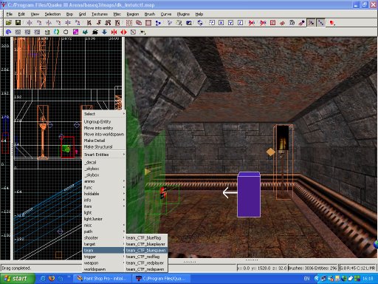
Task: Choose Ungroup Entity from context menu
Action: (x=104, y=121)
